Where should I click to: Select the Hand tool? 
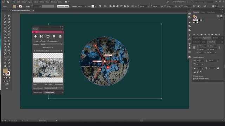click(x=5, y=66)
